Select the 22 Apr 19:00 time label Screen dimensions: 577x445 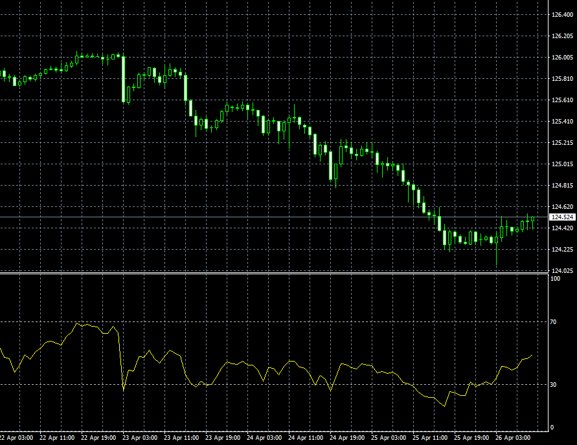coord(98,438)
